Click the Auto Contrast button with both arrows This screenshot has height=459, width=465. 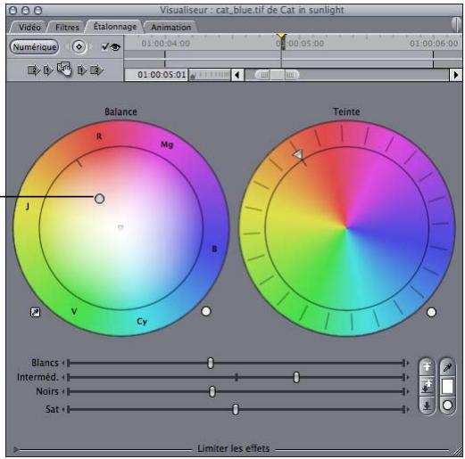point(427,387)
